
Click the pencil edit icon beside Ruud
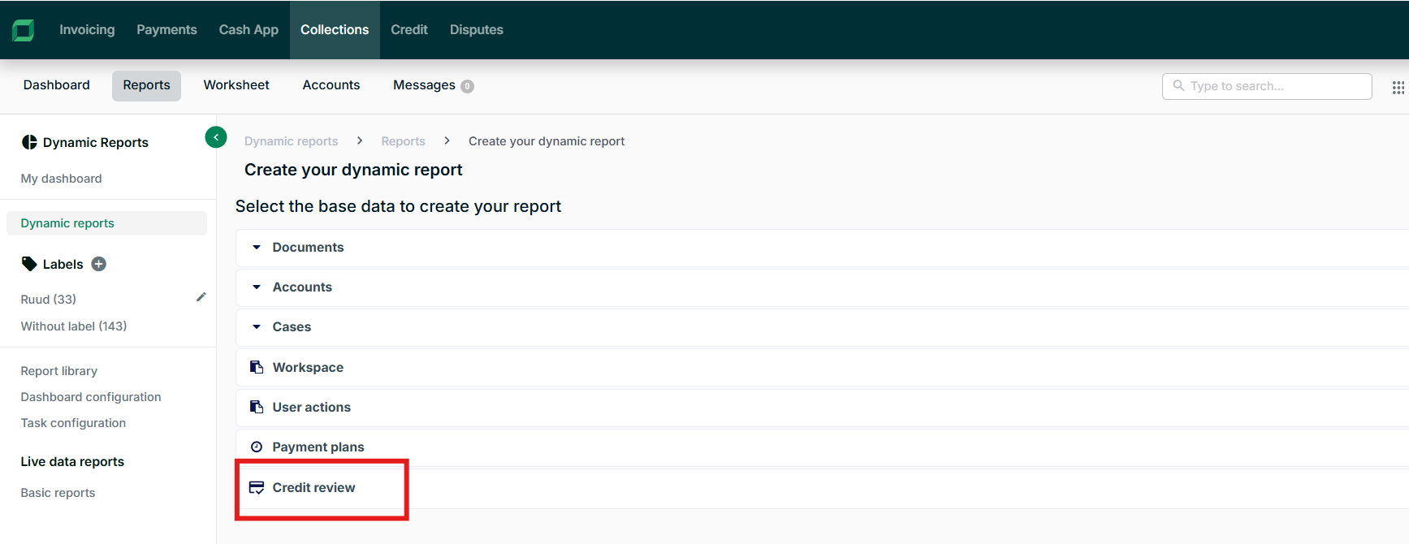[x=201, y=297]
